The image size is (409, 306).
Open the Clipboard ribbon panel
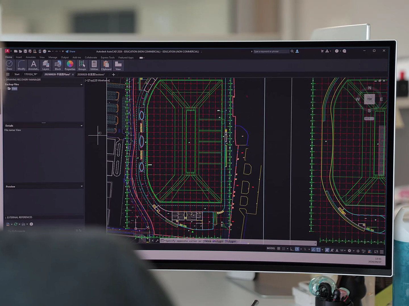(106, 65)
